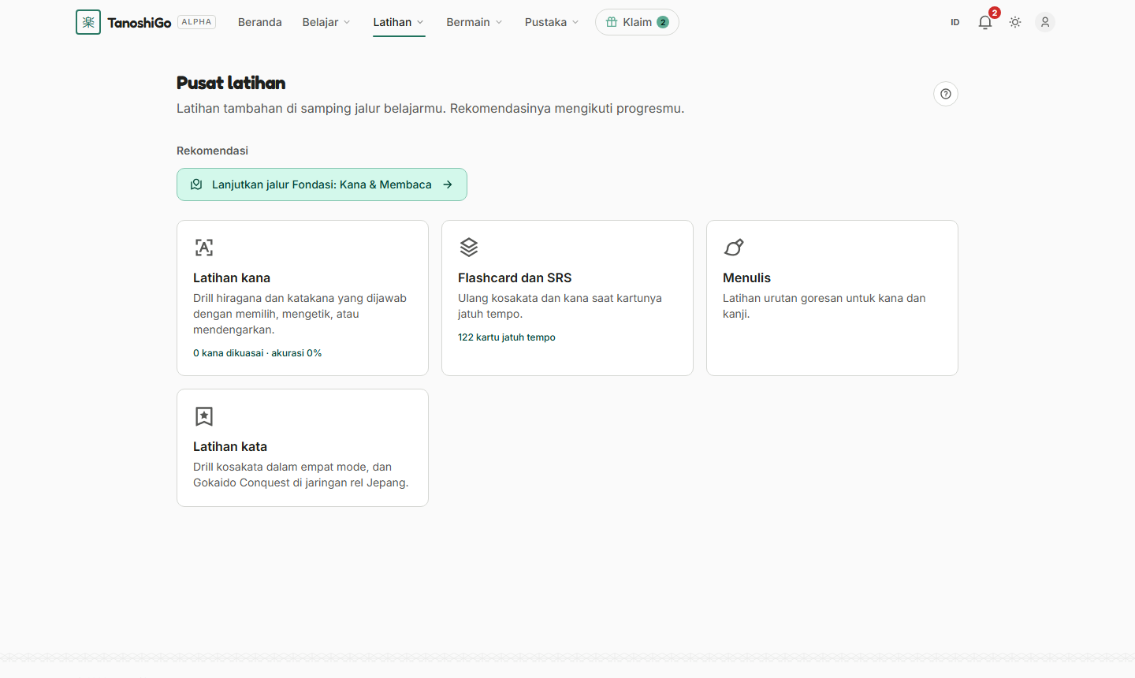
Task: Continue jalur Fondasi: Kana & Membaca
Action: [322, 184]
